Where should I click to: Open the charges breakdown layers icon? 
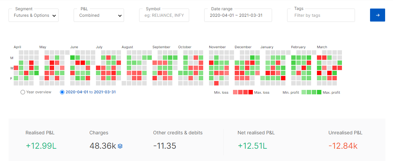coord(120,146)
